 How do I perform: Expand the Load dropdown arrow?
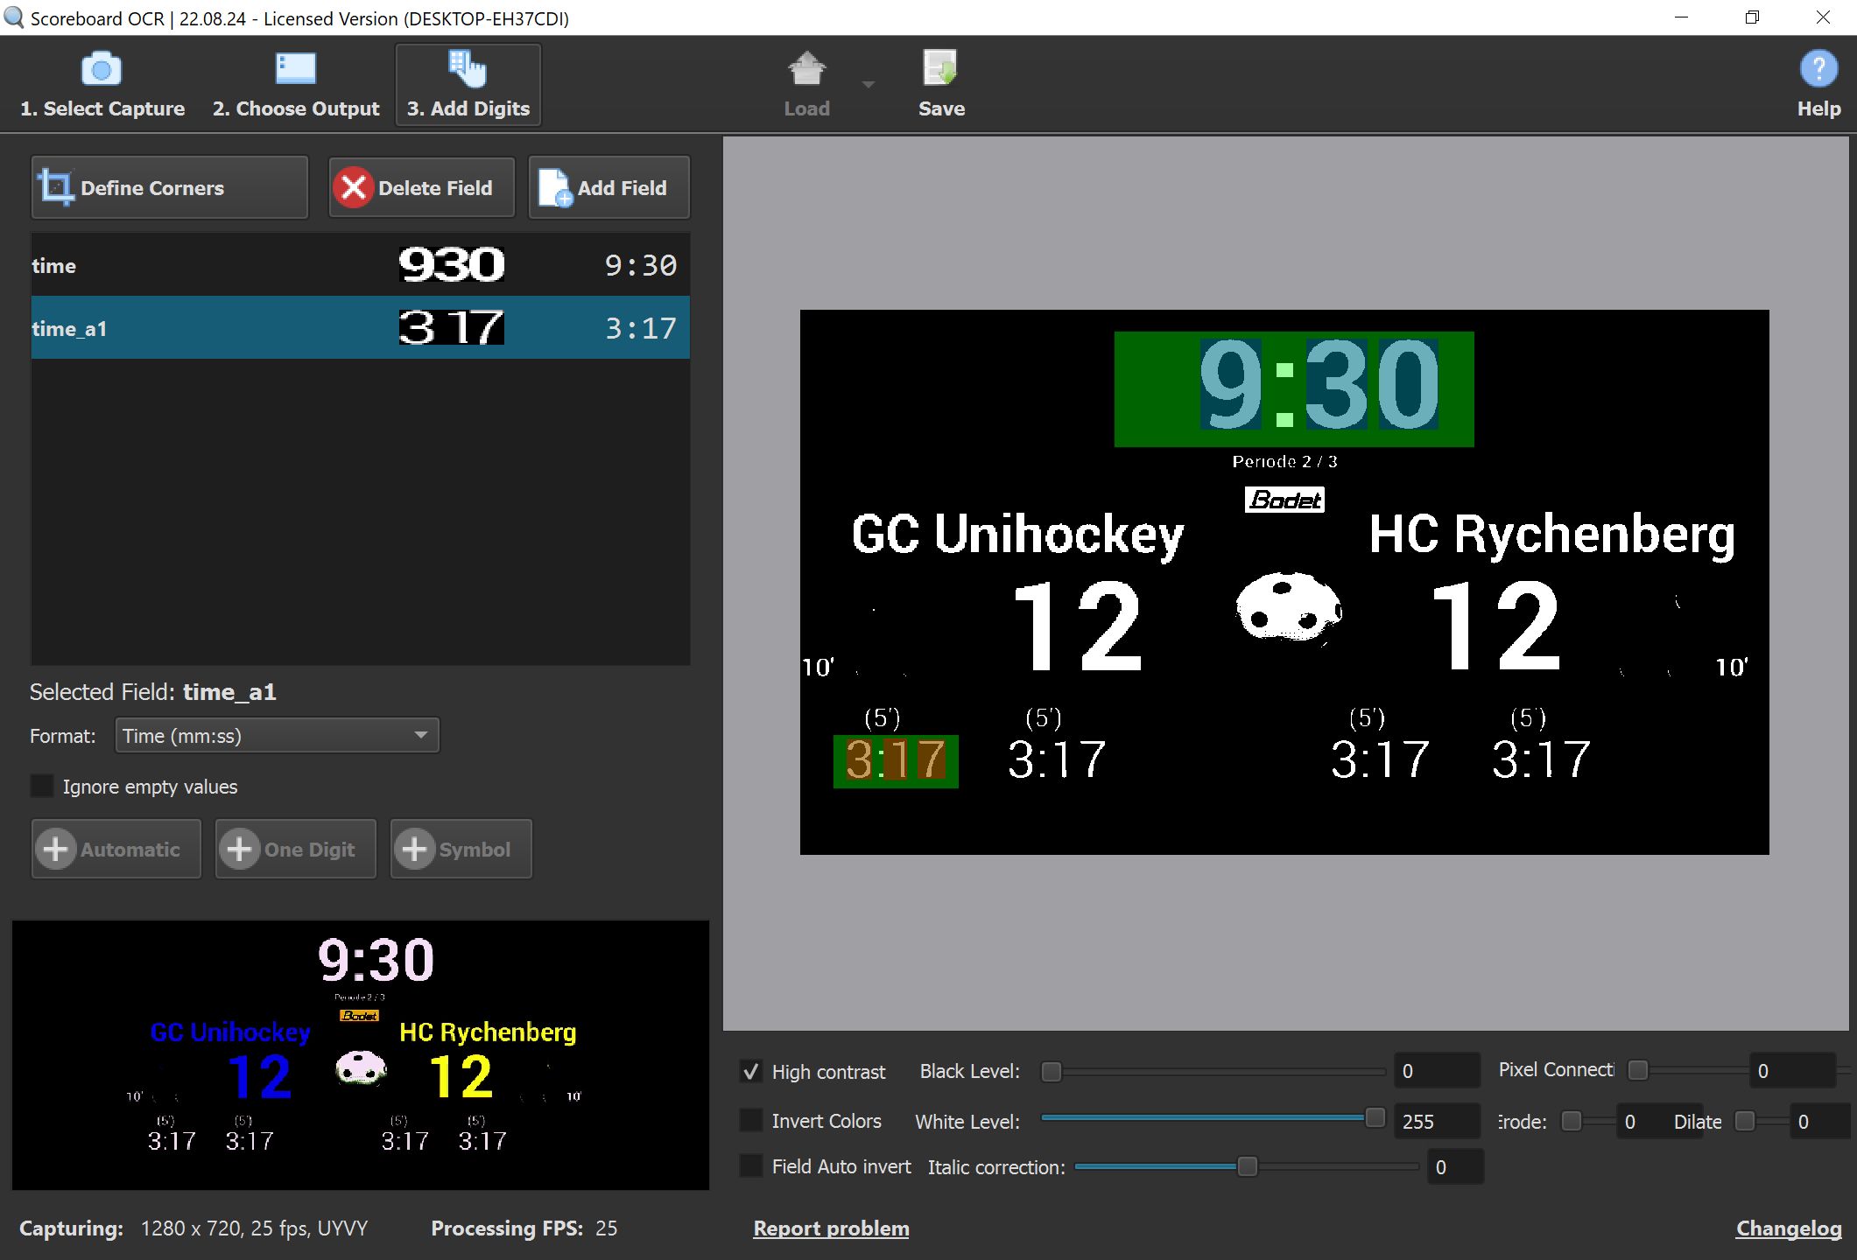pyautogui.click(x=868, y=85)
